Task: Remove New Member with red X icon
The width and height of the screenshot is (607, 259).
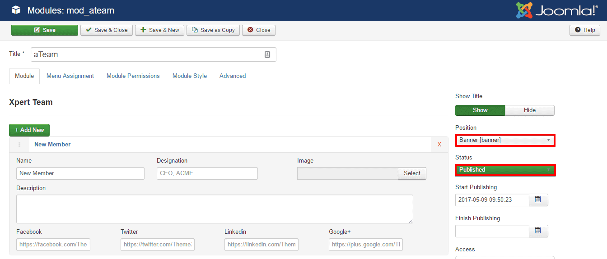Action: (439, 145)
